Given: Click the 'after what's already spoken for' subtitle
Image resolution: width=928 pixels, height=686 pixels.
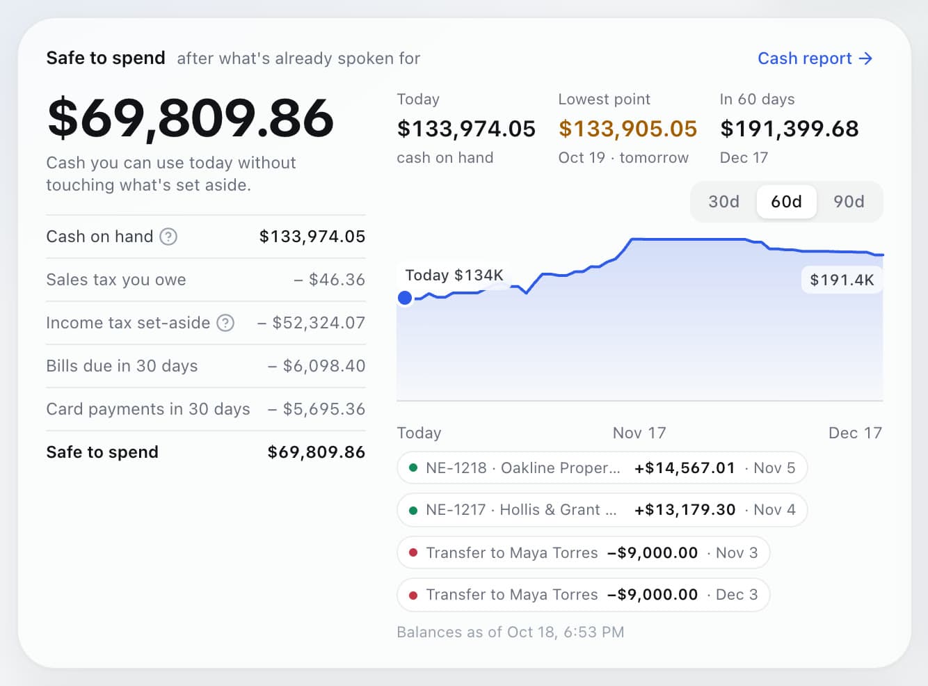Looking at the screenshot, I should pos(298,58).
